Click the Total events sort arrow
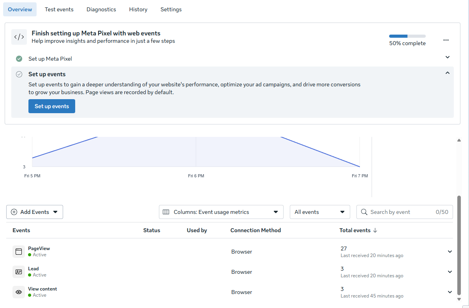 click(x=375, y=230)
